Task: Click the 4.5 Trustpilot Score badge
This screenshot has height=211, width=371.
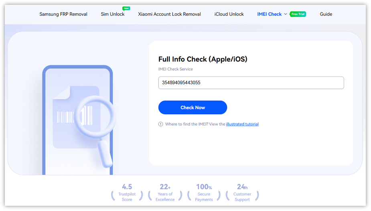Action: click(127, 193)
